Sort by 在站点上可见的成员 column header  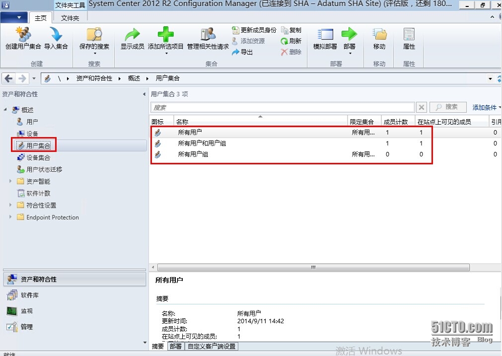(x=453, y=122)
